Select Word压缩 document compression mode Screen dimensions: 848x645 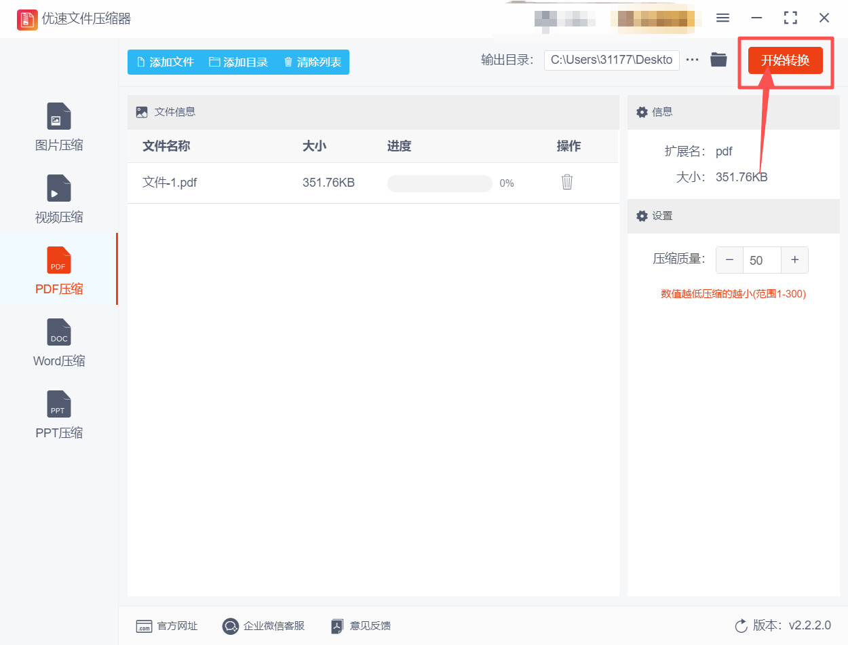(58, 343)
